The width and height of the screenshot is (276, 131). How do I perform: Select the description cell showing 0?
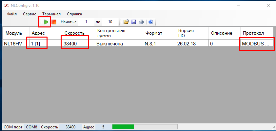click(225, 43)
